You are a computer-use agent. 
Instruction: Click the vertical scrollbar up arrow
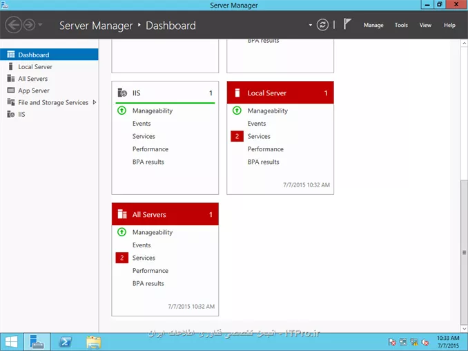point(464,44)
